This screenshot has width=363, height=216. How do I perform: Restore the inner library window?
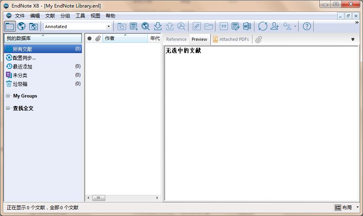pyautogui.click(x=348, y=16)
